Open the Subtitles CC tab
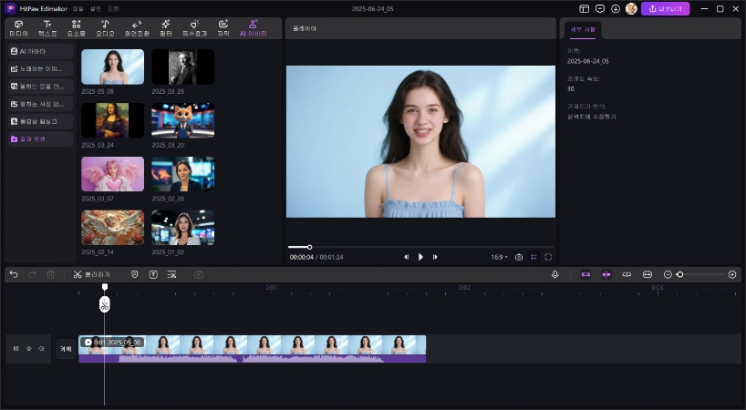The height and width of the screenshot is (410, 746). tap(223, 28)
